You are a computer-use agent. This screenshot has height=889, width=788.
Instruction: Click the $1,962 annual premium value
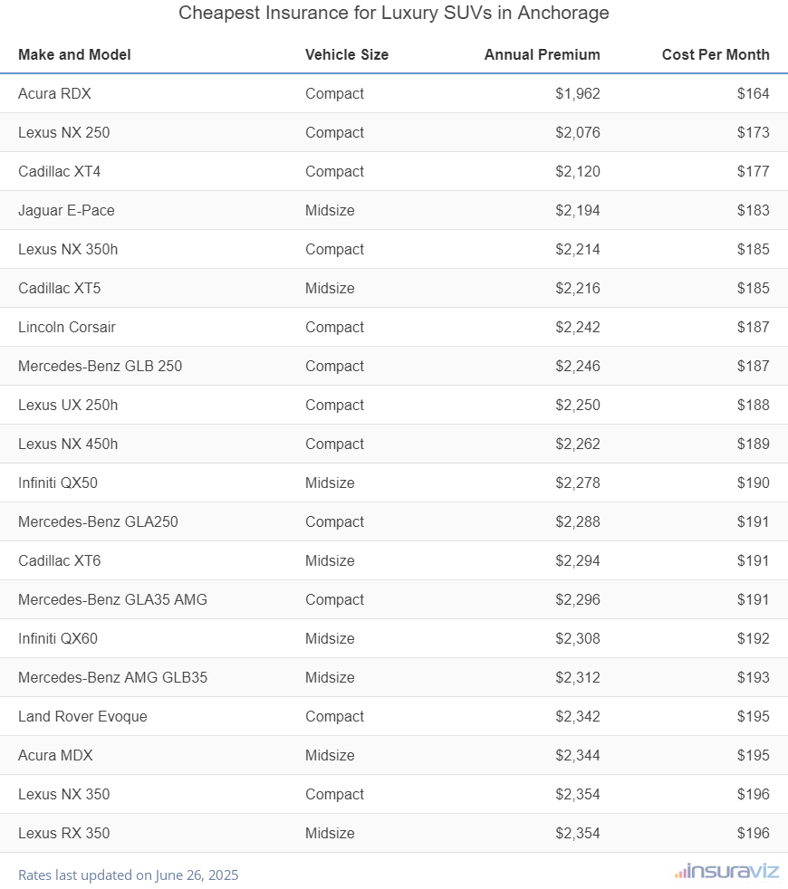tap(578, 93)
